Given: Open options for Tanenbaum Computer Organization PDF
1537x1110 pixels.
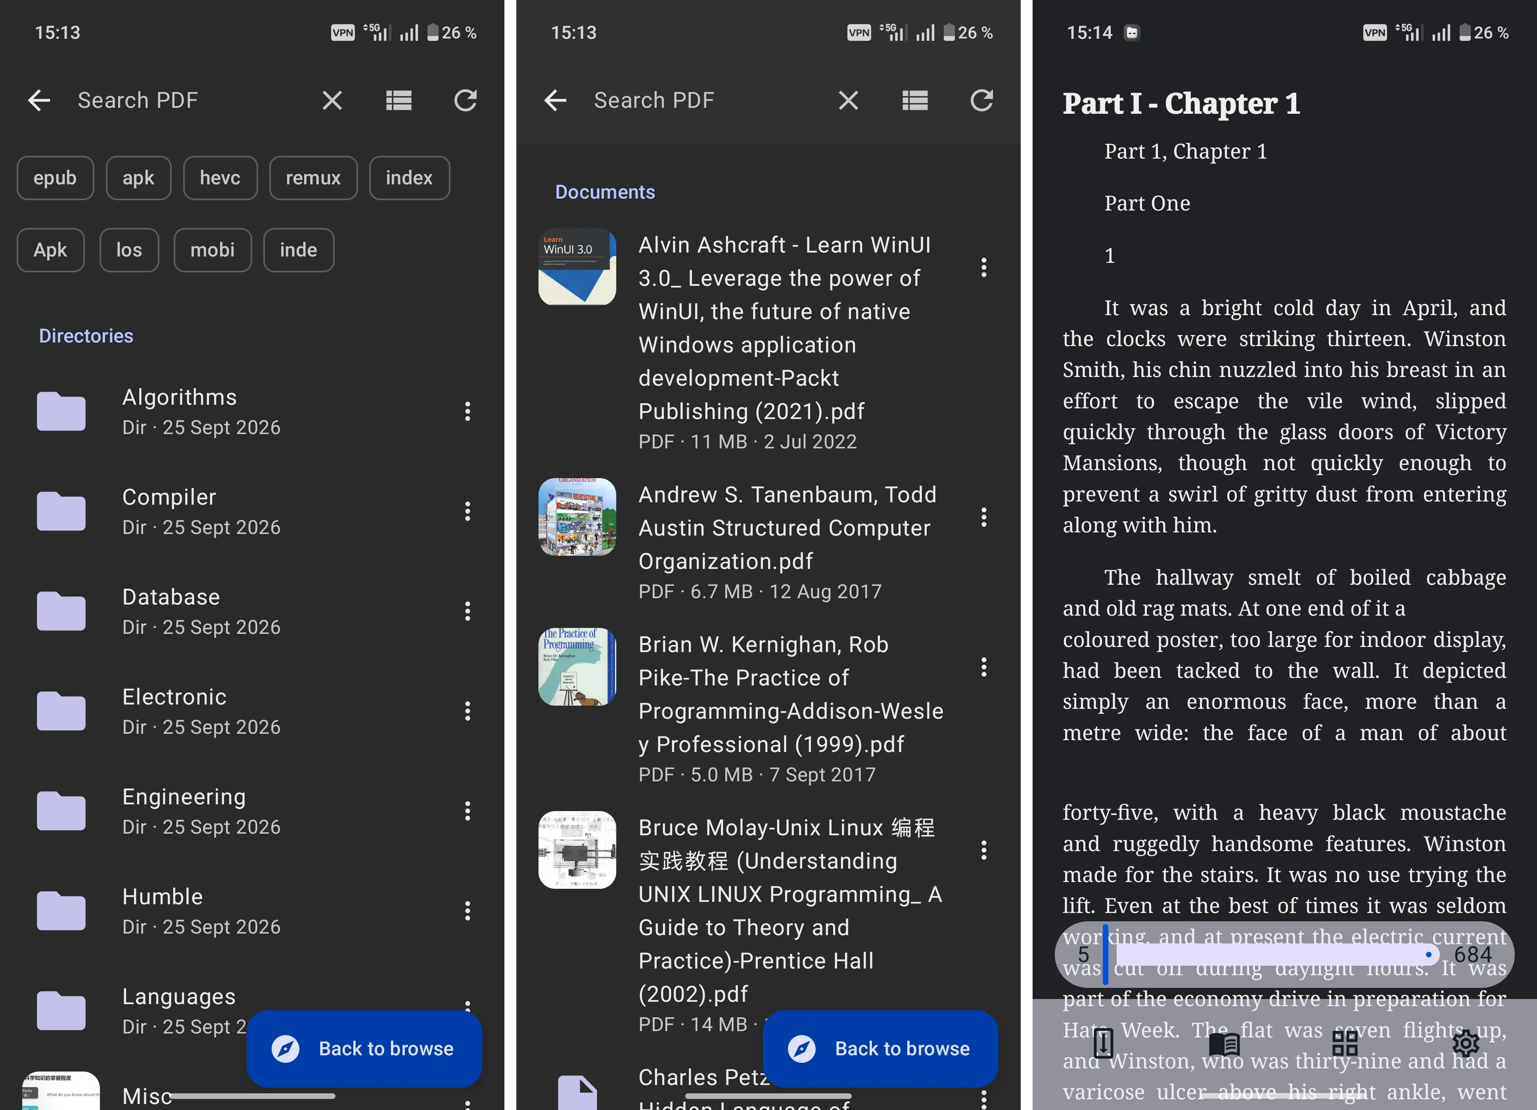Looking at the screenshot, I should point(984,517).
